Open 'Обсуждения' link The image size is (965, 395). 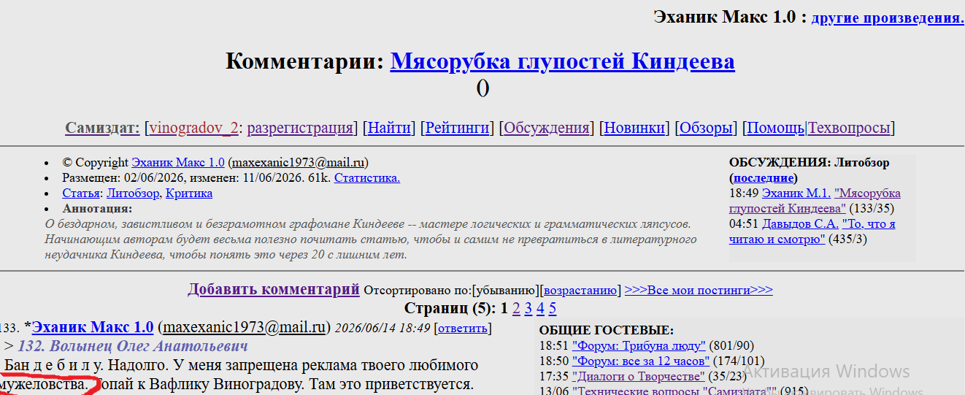(547, 129)
